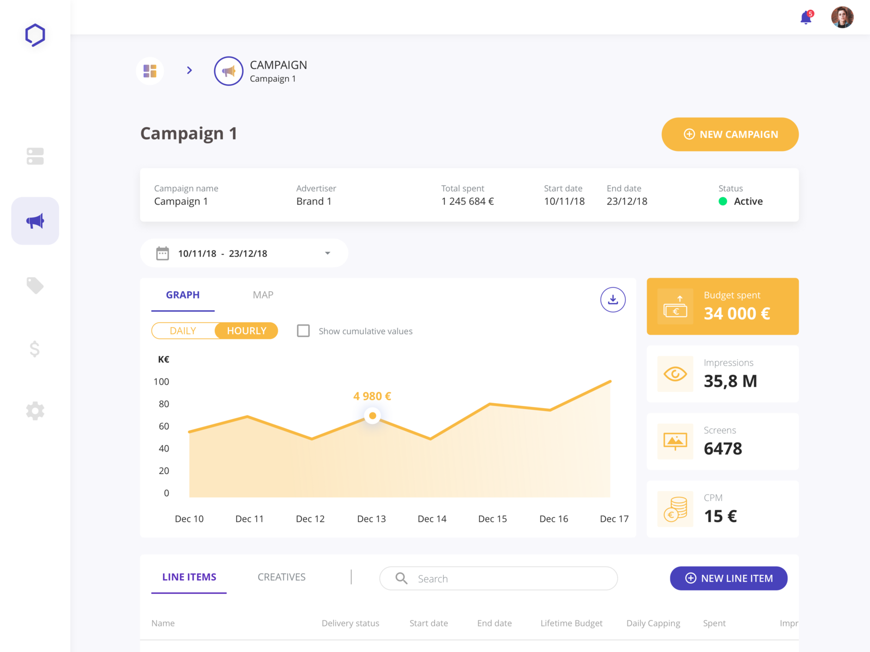Download the graph data
The width and height of the screenshot is (870, 652).
613,299
